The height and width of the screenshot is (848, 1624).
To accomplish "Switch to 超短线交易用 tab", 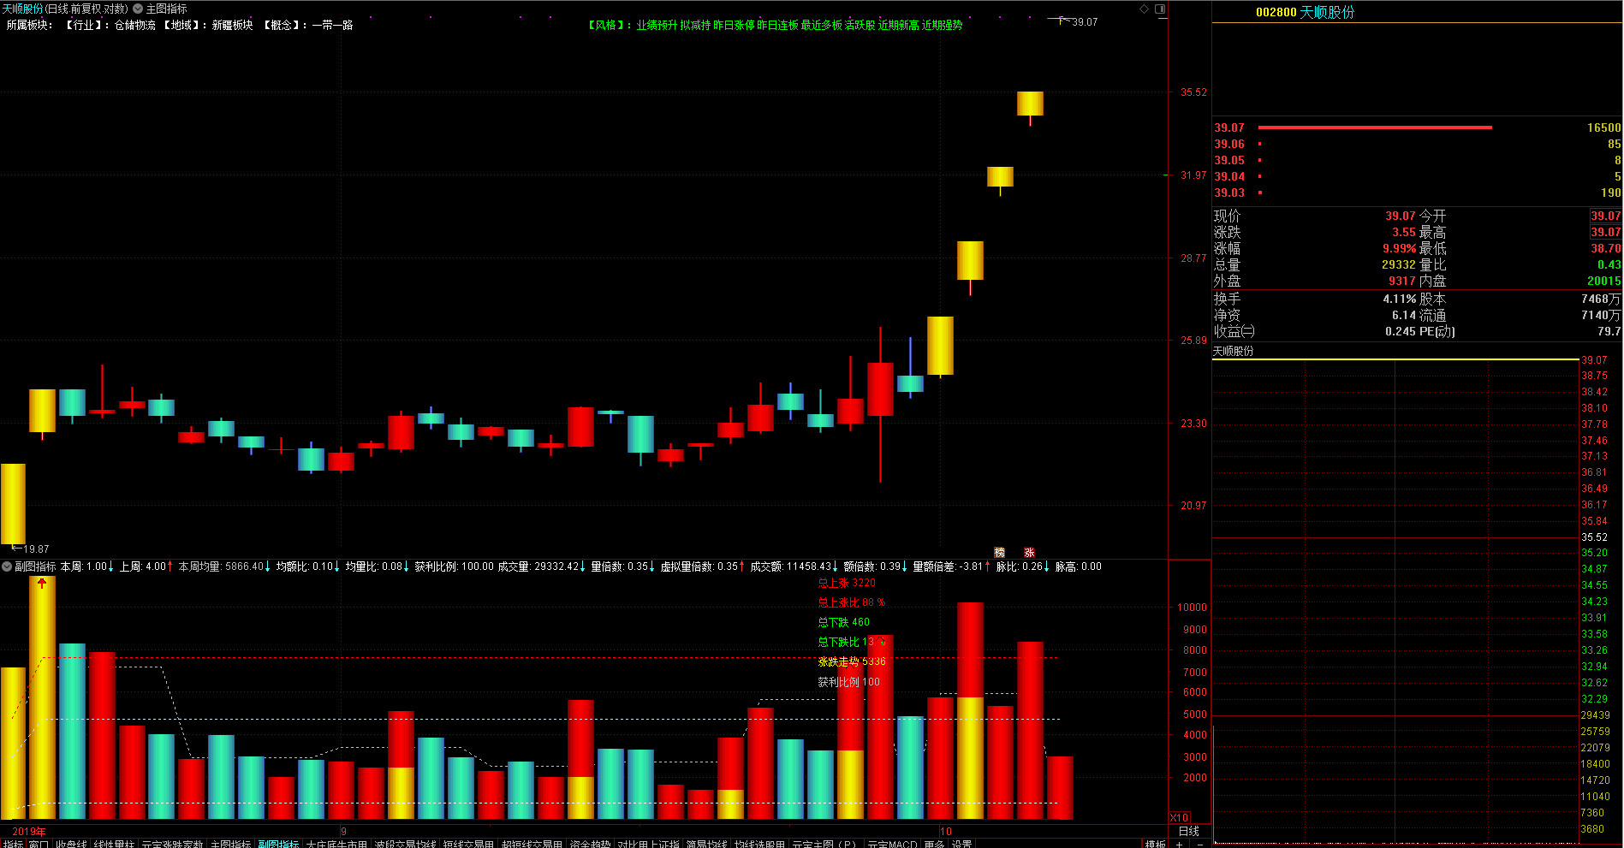I will coord(532,844).
